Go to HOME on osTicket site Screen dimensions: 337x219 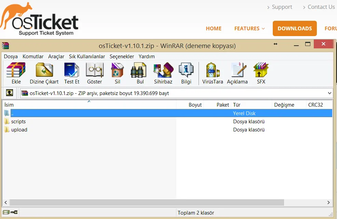point(214,29)
